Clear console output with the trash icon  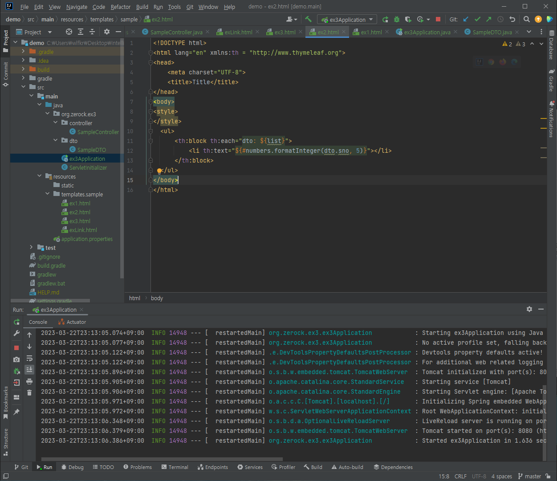pos(29,392)
